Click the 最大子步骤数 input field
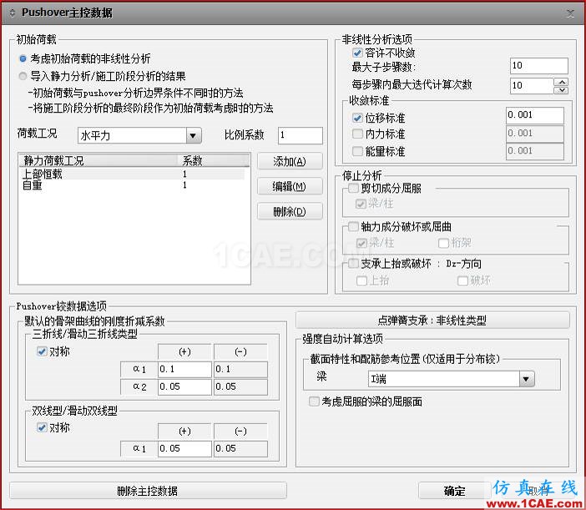586x510 pixels. click(539, 66)
